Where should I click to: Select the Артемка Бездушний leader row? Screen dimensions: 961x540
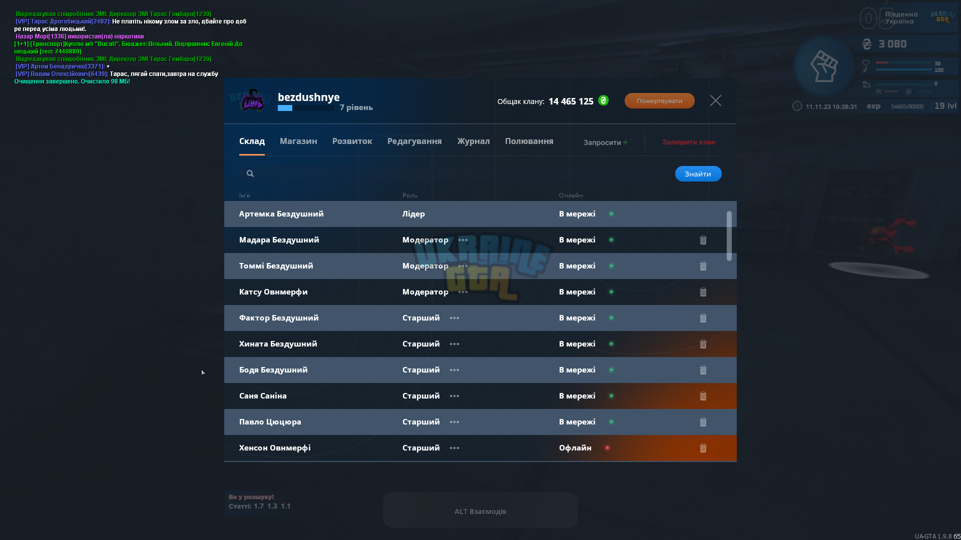480,214
